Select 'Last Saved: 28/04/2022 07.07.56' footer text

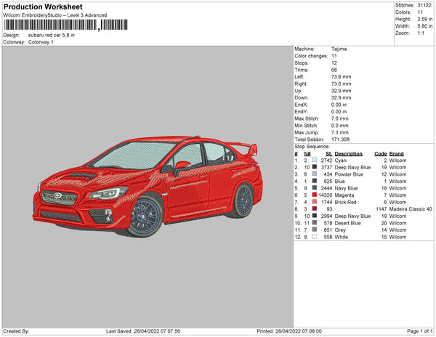coord(143,331)
